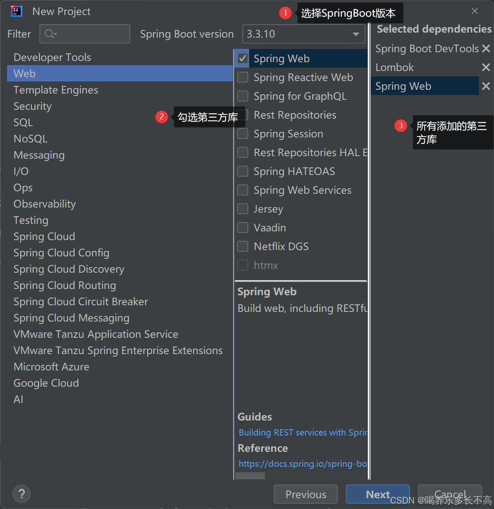Click the IntelliJ IDEA logo icon
The height and width of the screenshot is (509, 494).
17,11
